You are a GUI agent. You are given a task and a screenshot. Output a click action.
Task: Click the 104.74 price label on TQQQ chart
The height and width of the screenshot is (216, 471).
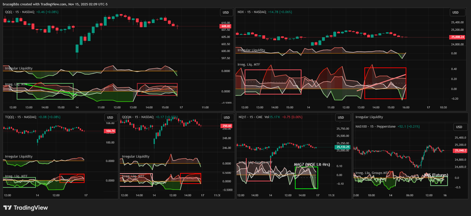pos(110,131)
